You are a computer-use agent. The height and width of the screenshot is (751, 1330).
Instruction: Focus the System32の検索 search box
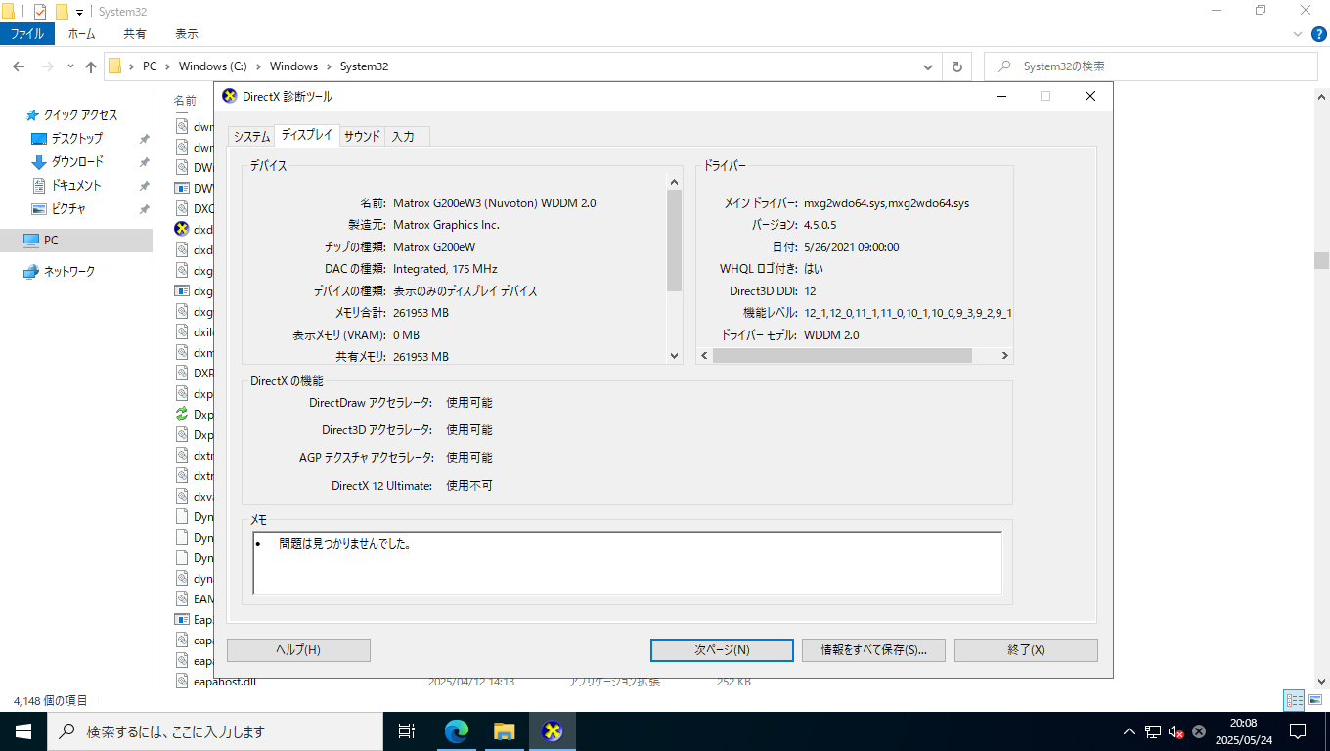1151,66
